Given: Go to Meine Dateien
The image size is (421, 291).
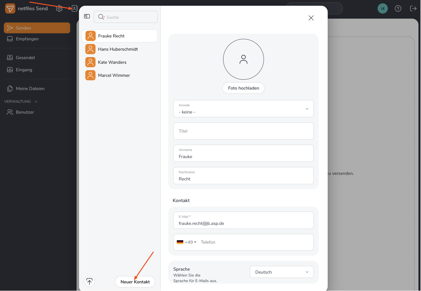Looking at the screenshot, I should coord(30,89).
